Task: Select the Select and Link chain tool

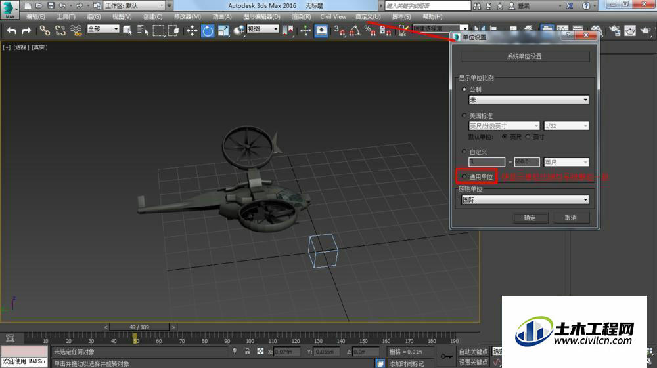Action: coord(45,31)
